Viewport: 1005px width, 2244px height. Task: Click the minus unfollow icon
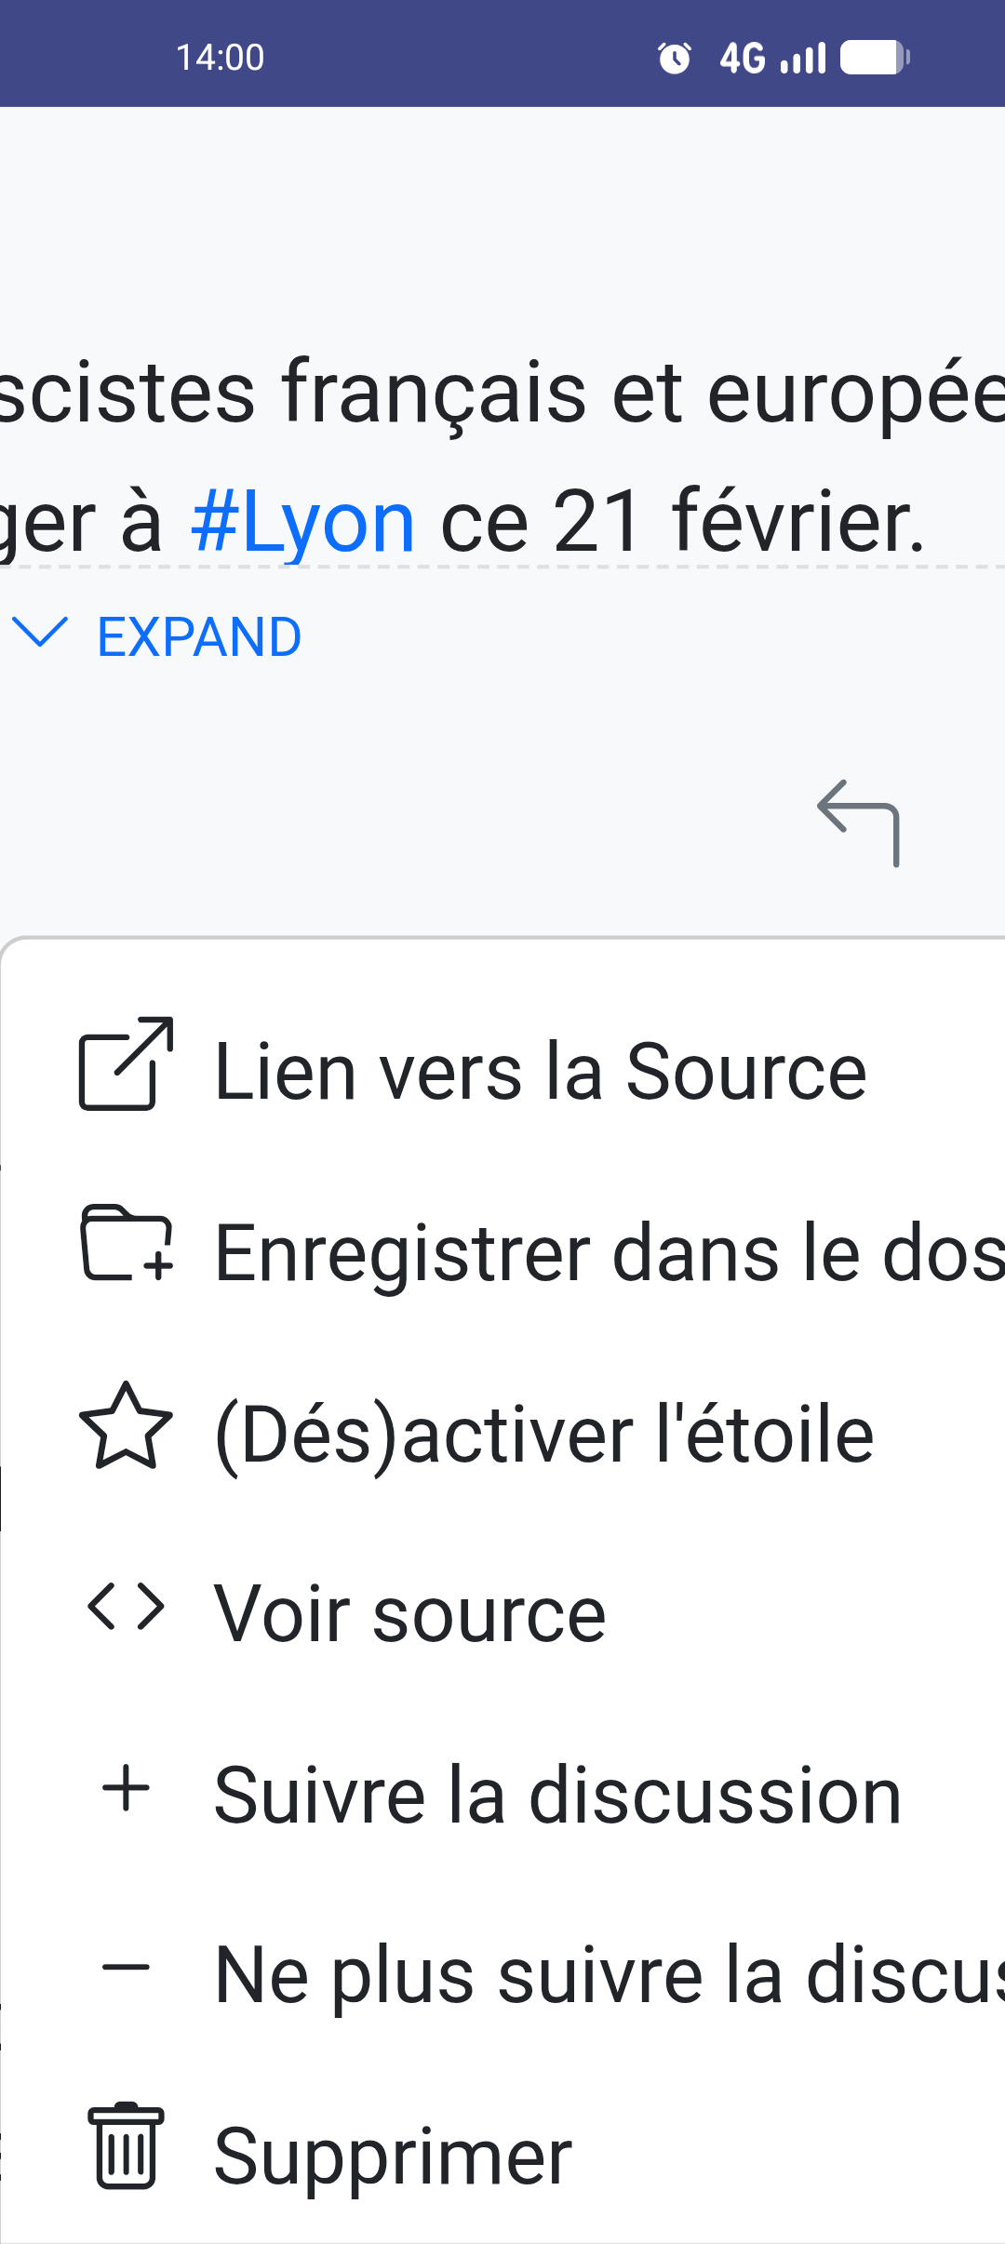pyautogui.click(x=127, y=1967)
